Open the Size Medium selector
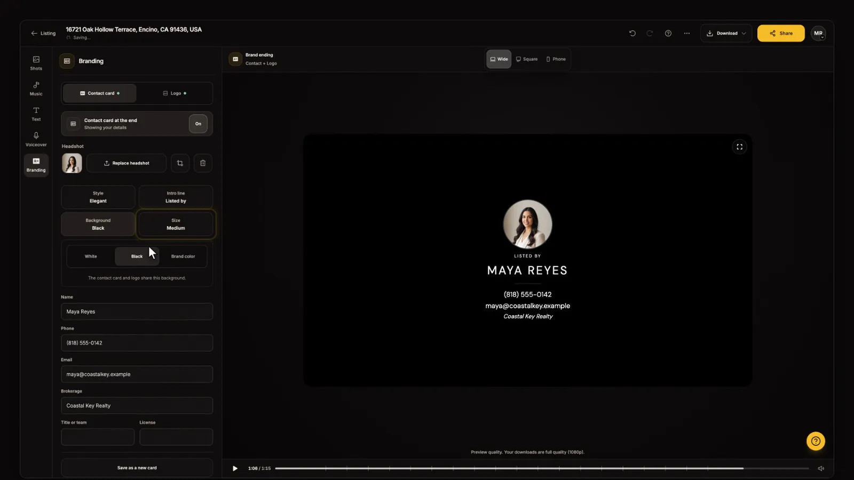Viewport: 854px width, 480px height. point(176,224)
